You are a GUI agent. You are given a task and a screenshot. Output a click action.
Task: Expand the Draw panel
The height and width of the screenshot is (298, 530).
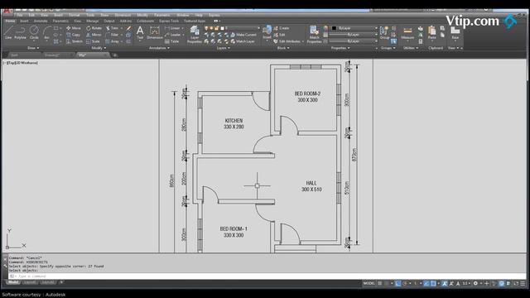(x=33, y=48)
